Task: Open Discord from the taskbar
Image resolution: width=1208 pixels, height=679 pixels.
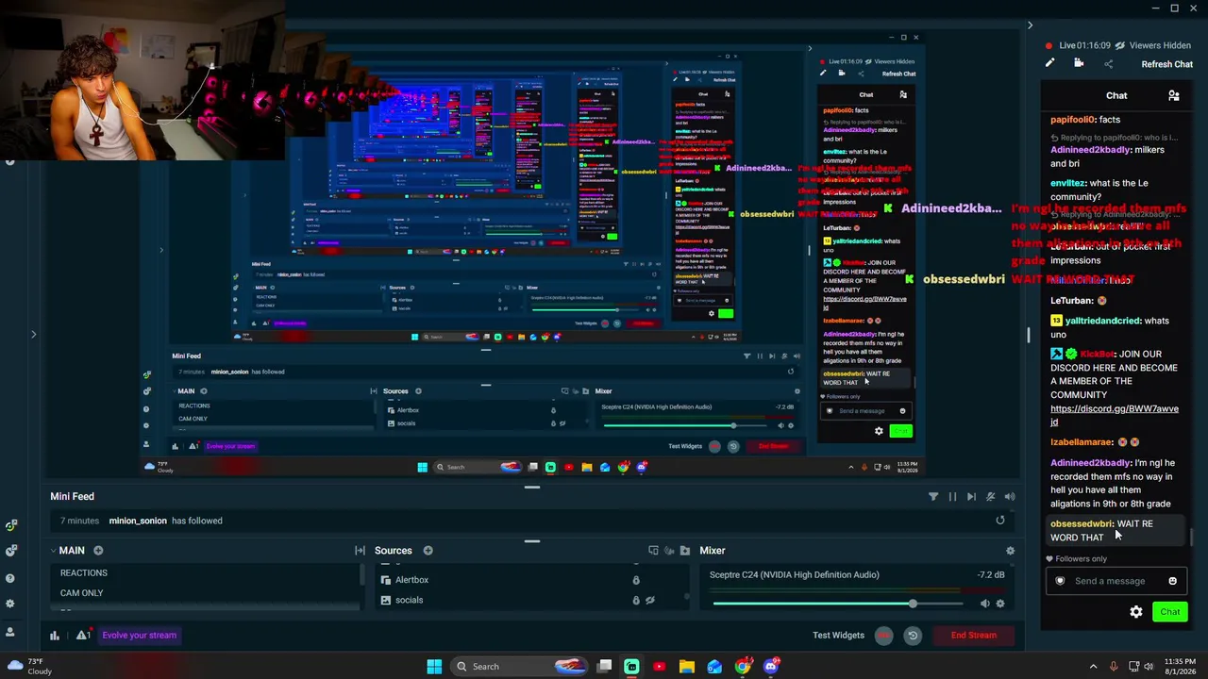Action: tap(771, 667)
